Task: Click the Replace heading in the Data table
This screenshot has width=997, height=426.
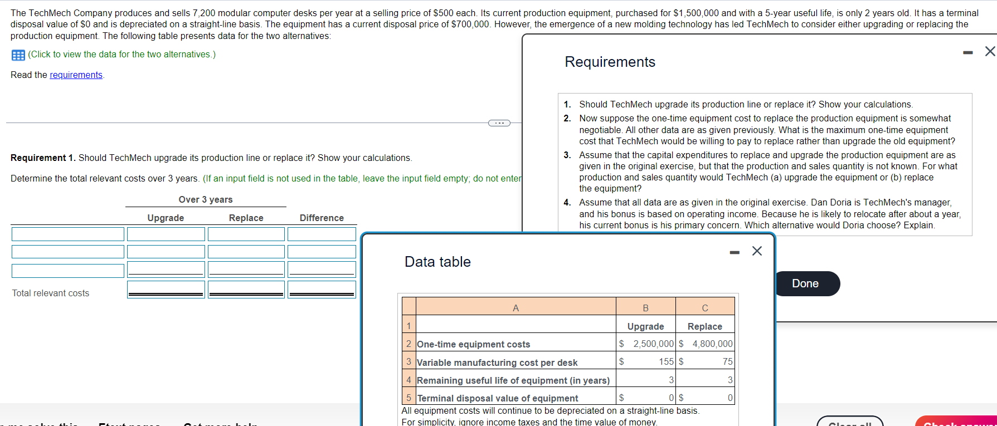Action: 705,326
